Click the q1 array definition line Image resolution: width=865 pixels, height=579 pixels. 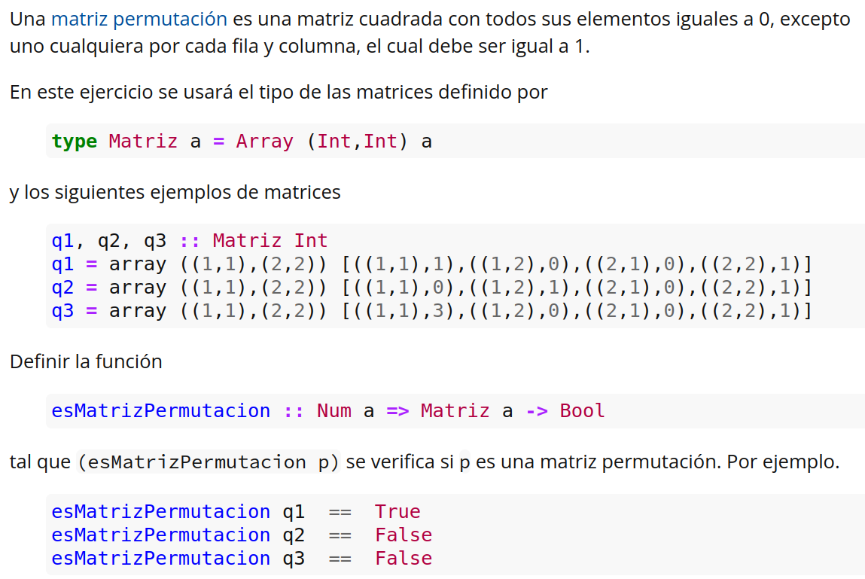click(431, 264)
